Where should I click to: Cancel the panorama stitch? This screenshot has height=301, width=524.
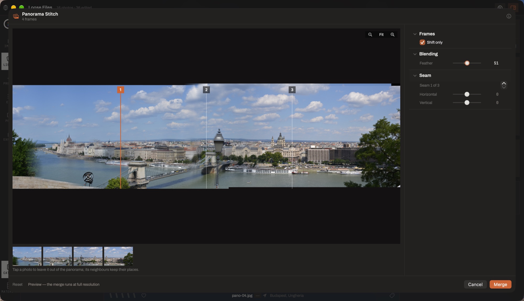[475, 284]
